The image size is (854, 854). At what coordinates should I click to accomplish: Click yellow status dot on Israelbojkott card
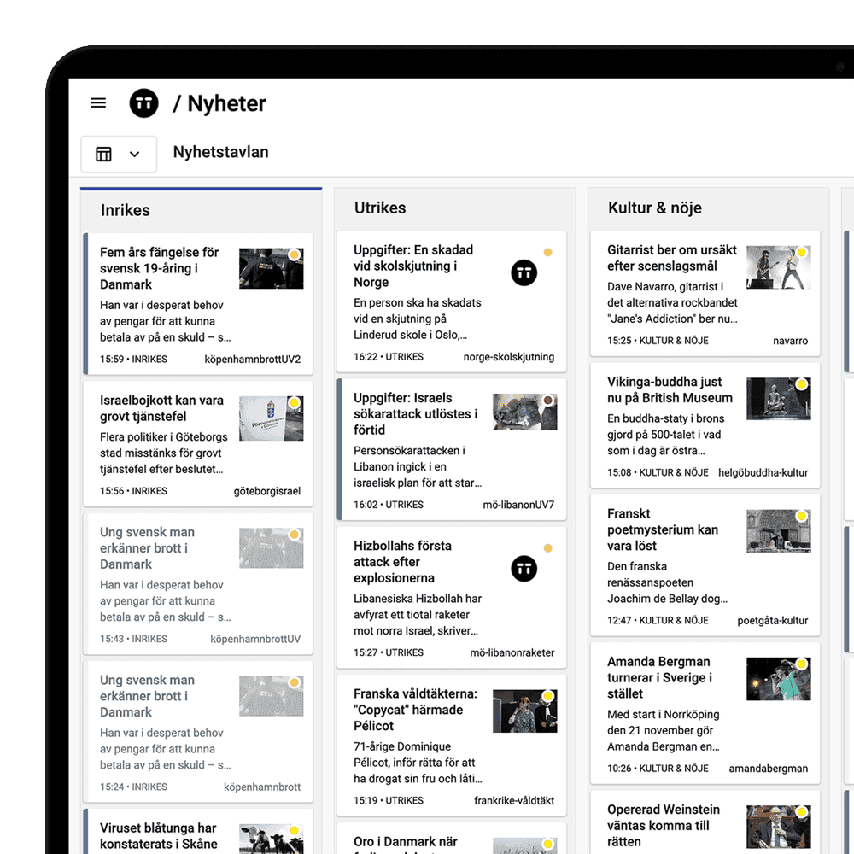click(294, 402)
